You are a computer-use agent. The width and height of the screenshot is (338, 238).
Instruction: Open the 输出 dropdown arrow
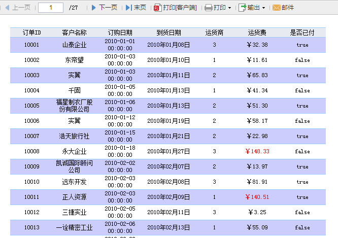263,8
